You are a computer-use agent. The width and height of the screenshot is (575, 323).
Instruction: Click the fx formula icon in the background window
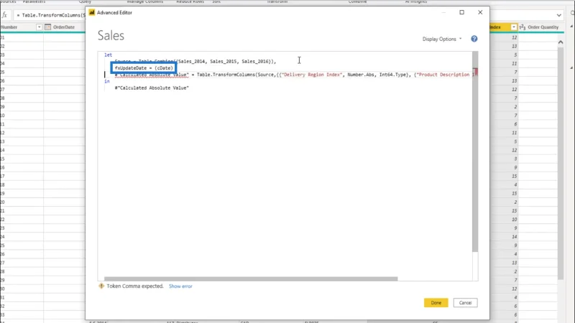pyautogui.click(x=5, y=15)
